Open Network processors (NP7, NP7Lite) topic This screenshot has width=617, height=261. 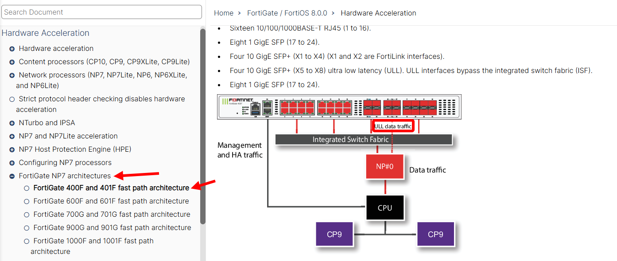pyautogui.click(x=101, y=80)
